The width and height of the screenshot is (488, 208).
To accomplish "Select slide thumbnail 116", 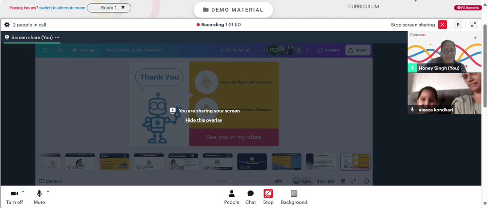I will (114, 161).
